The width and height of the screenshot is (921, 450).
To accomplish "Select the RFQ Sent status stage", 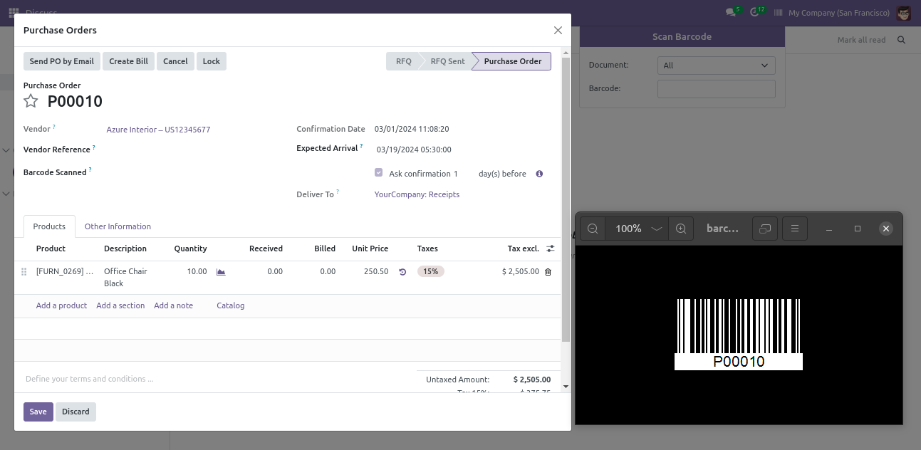I will tap(447, 61).
